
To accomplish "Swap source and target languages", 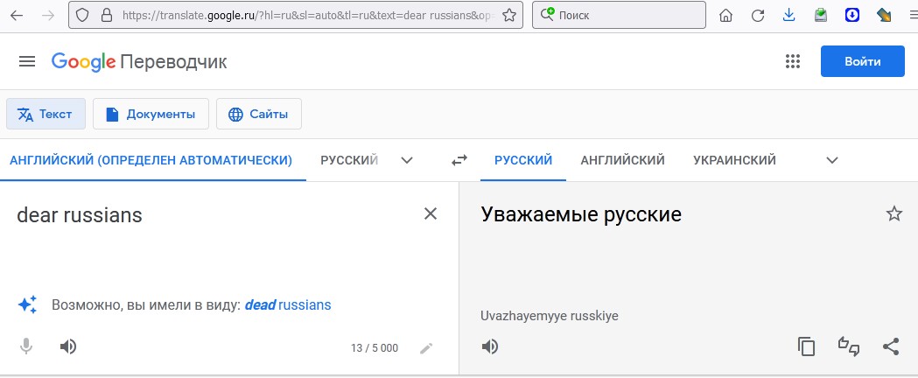I will [x=459, y=160].
